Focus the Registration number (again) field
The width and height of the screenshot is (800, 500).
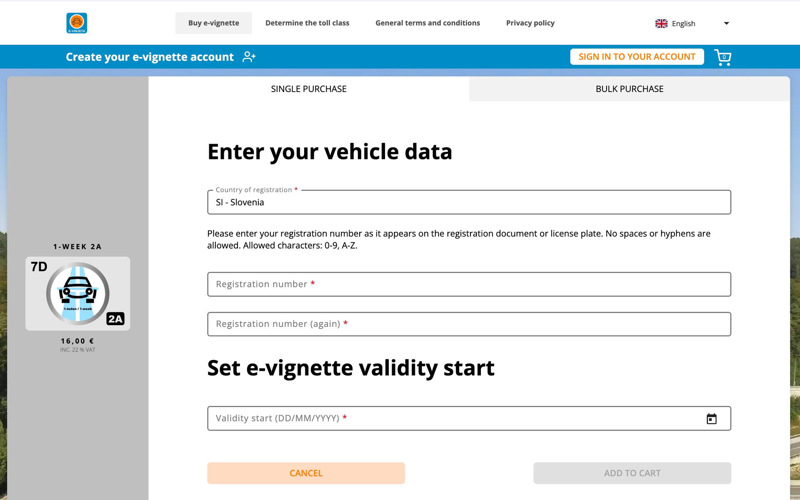pos(469,324)
